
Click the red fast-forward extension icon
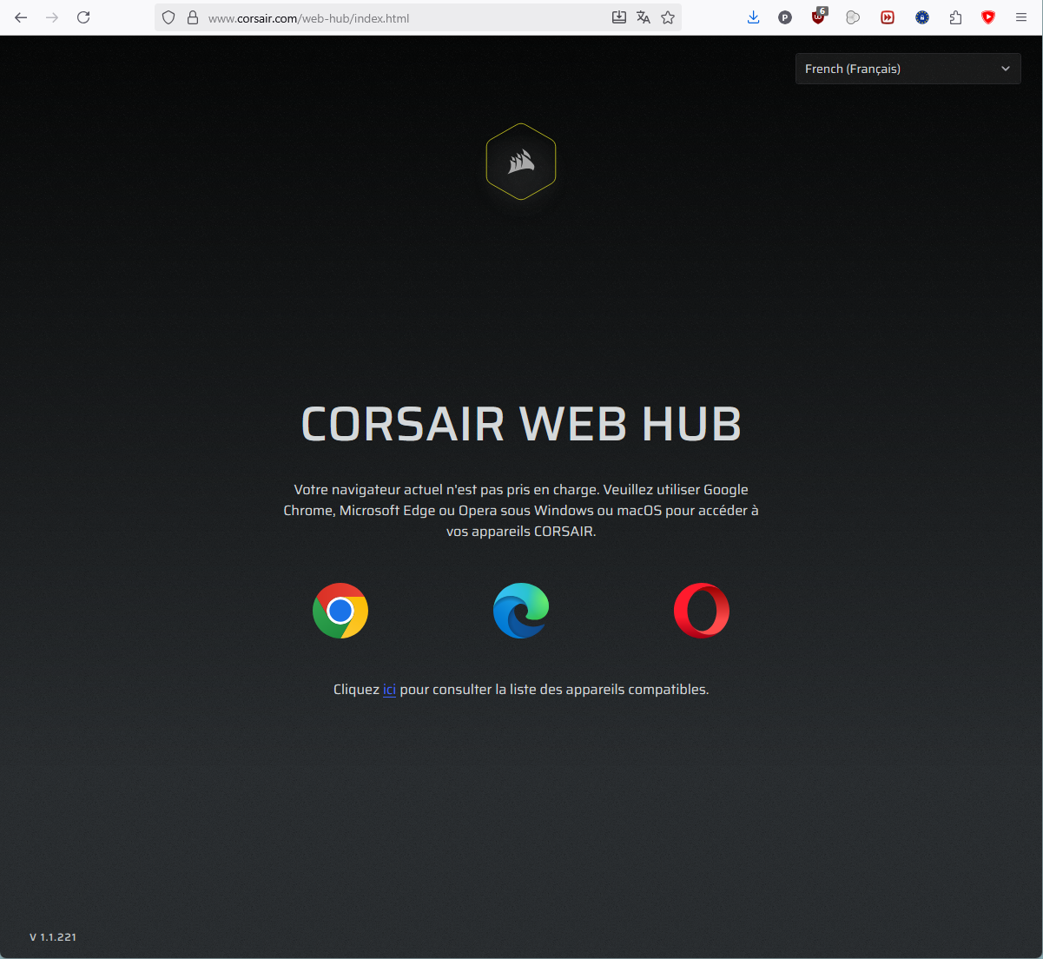click(888, 17)
